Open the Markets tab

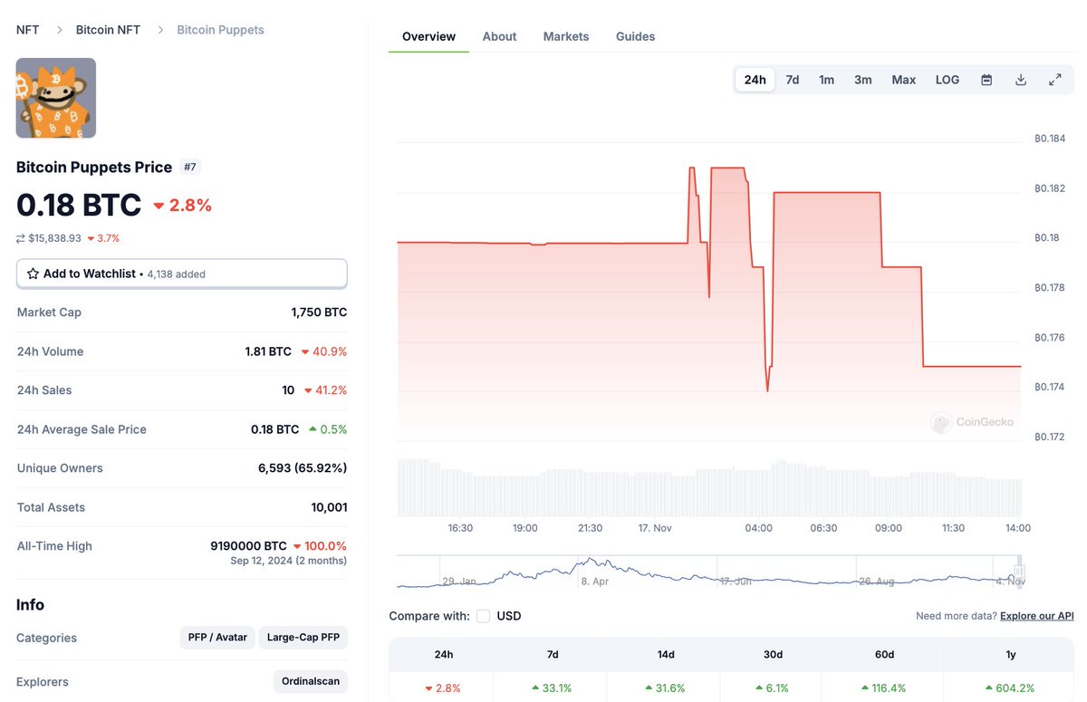pos(566,37)
